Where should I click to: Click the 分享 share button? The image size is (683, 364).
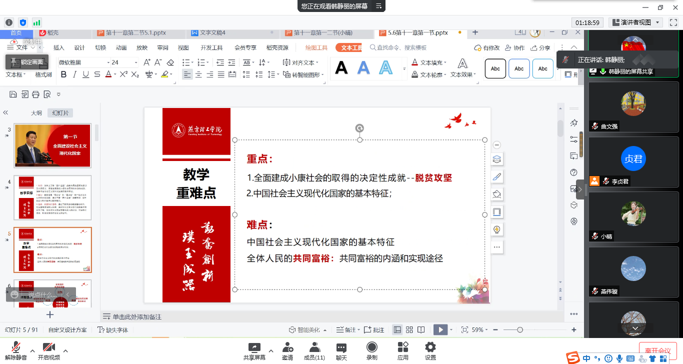[540, 47]
